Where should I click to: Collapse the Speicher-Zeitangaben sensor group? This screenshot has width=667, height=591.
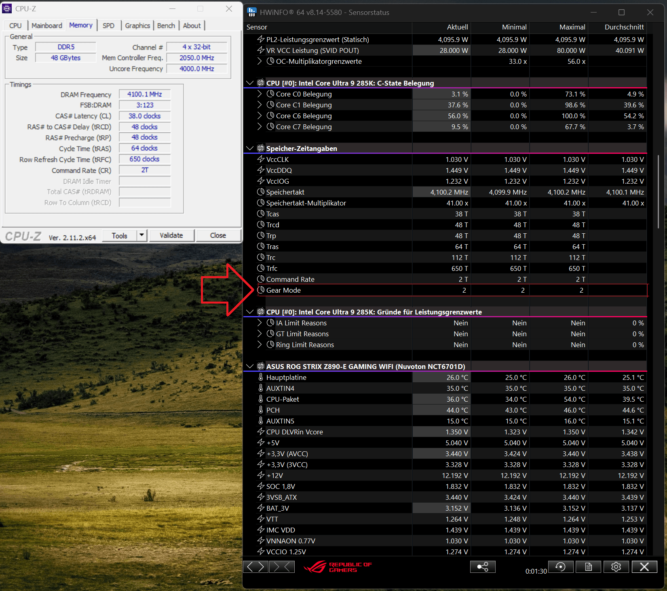pyautogui.click(x=250, y=148)
